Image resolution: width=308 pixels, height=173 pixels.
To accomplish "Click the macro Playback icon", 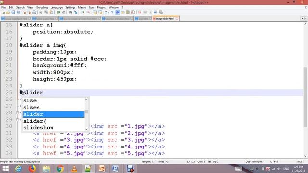I will click(x=151, y=12).
